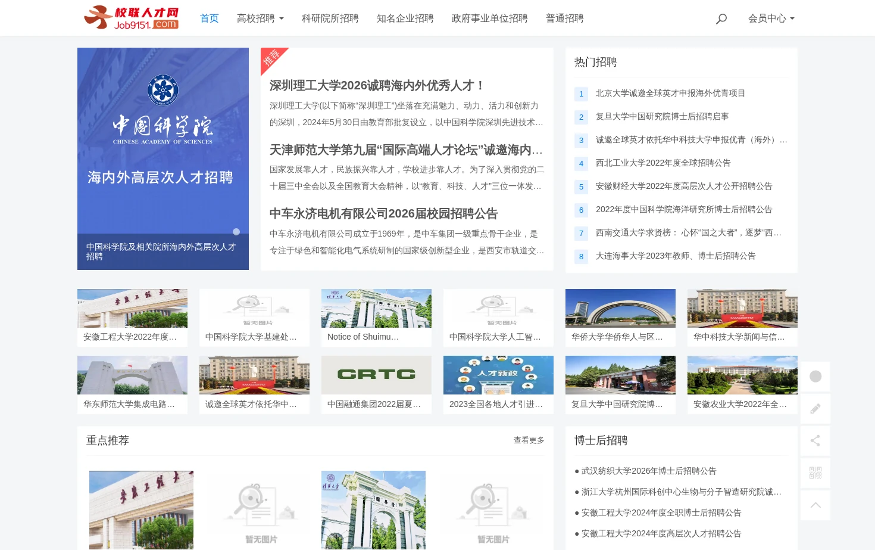The image size is (875, 550).
Task: Click the 安徽工程大学 building image in 重点推荐
Action: tap(141, 510)
